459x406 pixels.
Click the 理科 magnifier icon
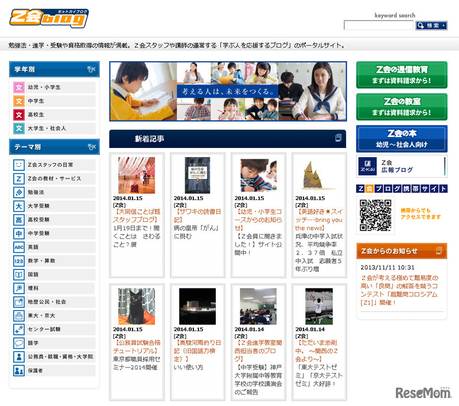[19, 288]
